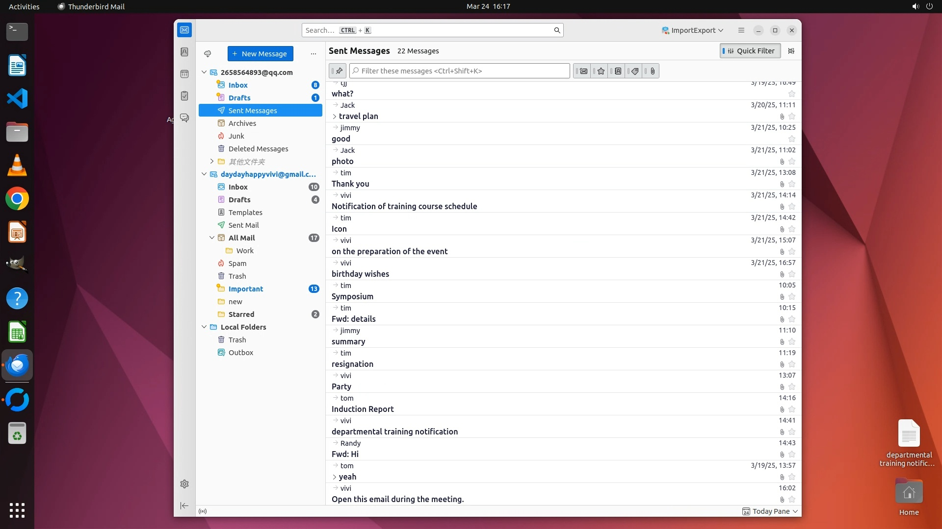Screen dimensions: 942x529
Task: Open message list display options icon
Action: click(x=791, y=51)
